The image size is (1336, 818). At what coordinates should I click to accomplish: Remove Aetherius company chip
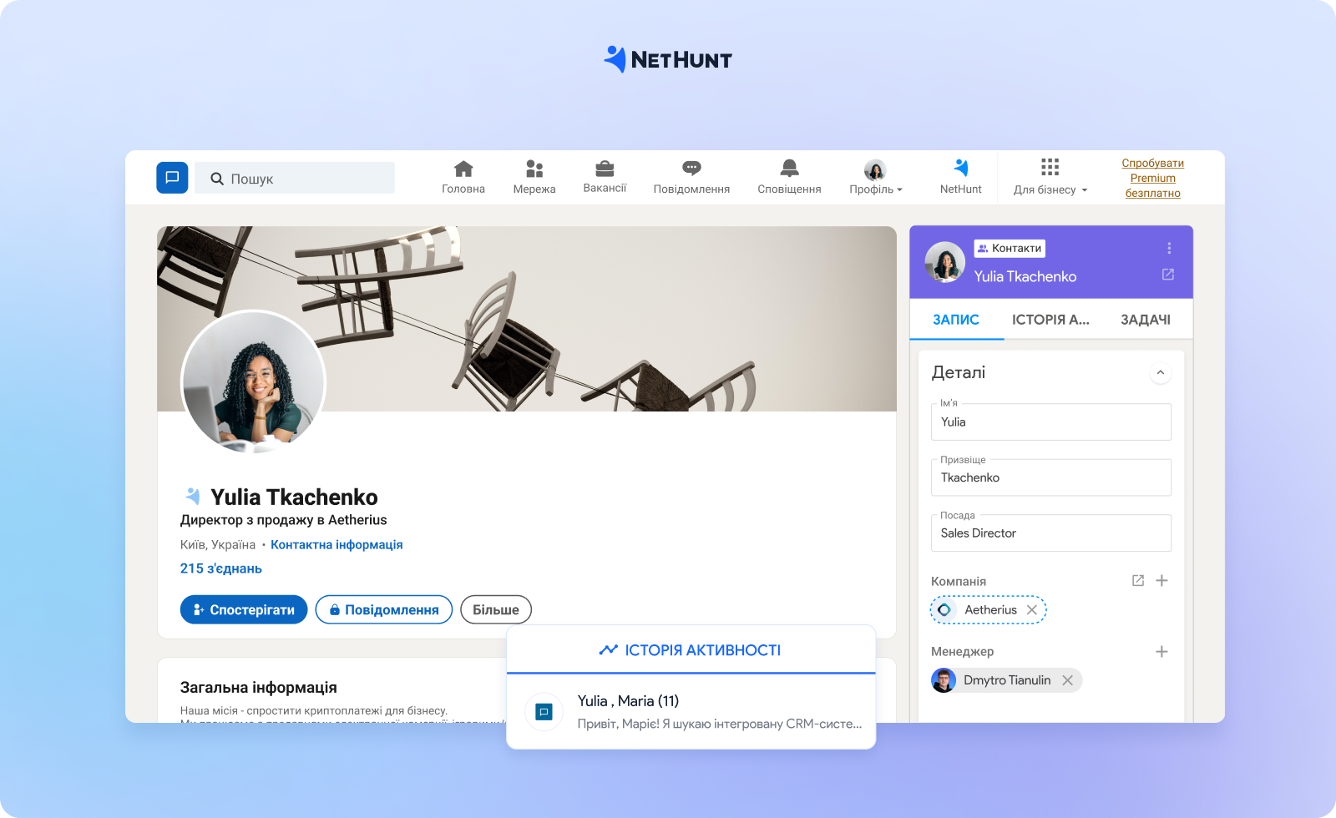[x=1032, y=609]
